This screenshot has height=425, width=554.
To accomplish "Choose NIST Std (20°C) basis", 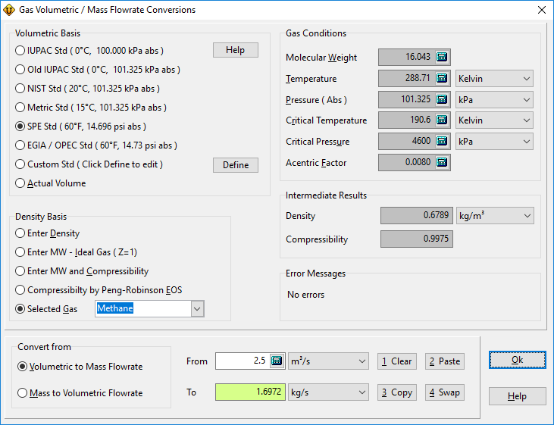I will (88, 89).
